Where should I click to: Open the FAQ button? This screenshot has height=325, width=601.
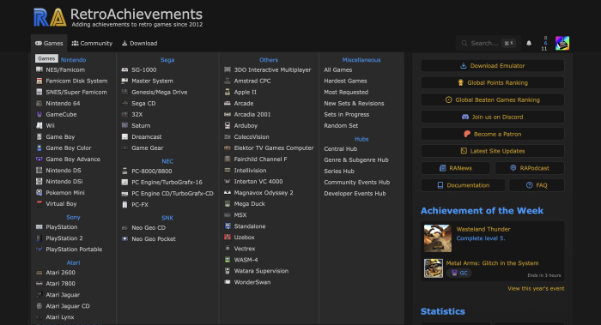click(537, 185)
